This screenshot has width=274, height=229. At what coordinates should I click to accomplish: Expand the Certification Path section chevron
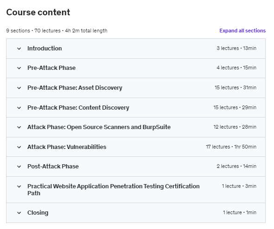point(19,186)
